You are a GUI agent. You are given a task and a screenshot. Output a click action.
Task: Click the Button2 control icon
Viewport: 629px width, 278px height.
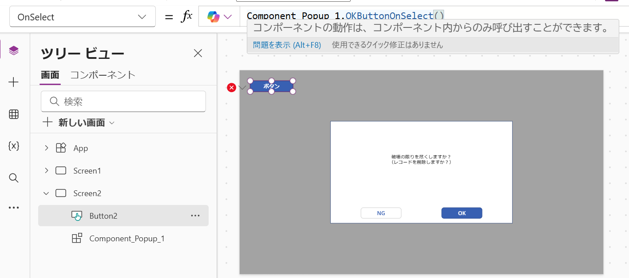(77, 216)
